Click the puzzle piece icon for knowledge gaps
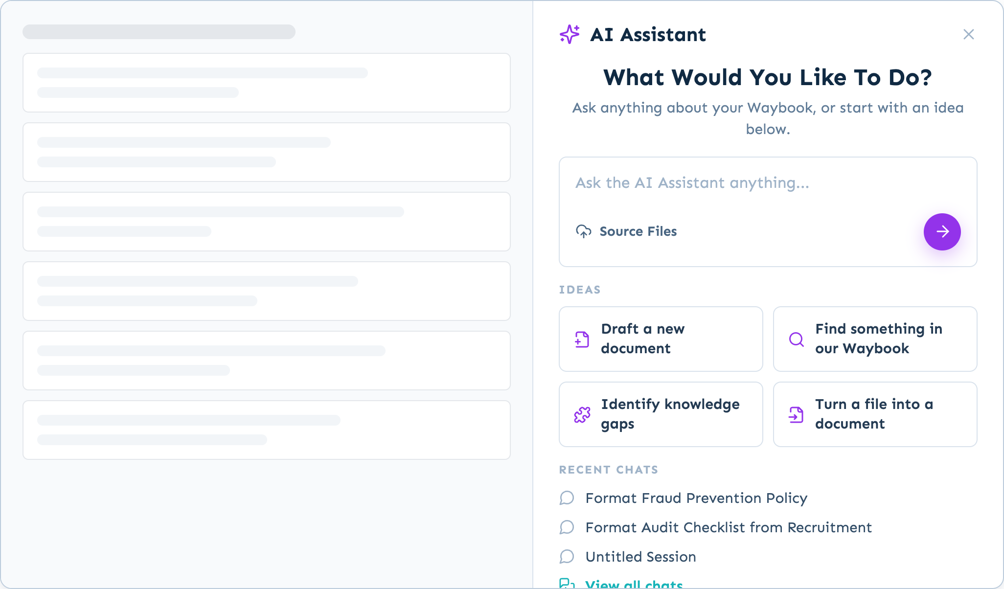Image resolution: width=1004 pixels, height=589 pixels. [x=582, y=414]
